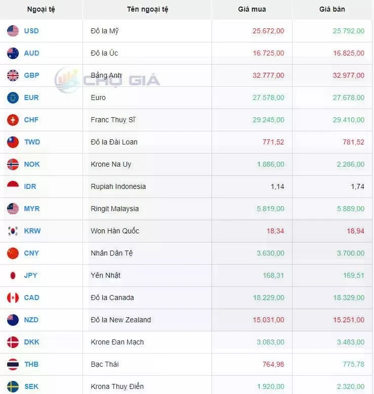Viewport: 374px width, 394px height.
Task: Click the United States flag icon
Action: point(13,31)
